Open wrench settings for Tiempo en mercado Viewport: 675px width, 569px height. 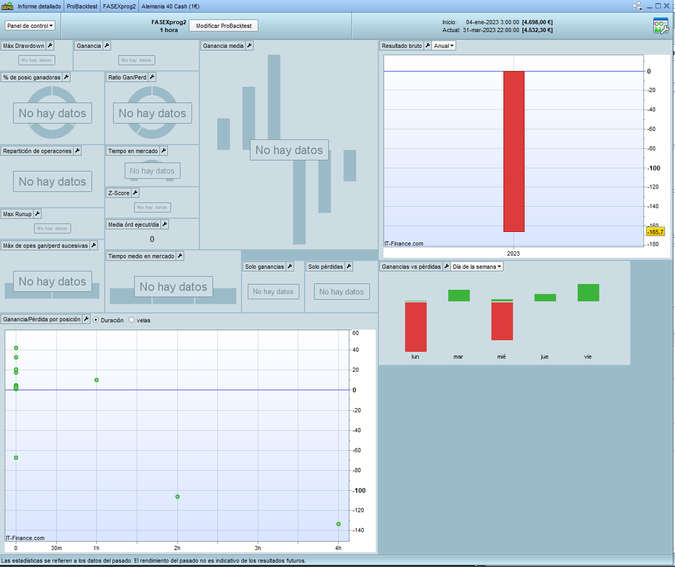(x=164, y=151)
